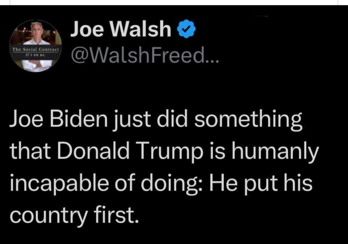Click the word "is" before "humanly"
The image size is (348, 244).
[221, 153]
